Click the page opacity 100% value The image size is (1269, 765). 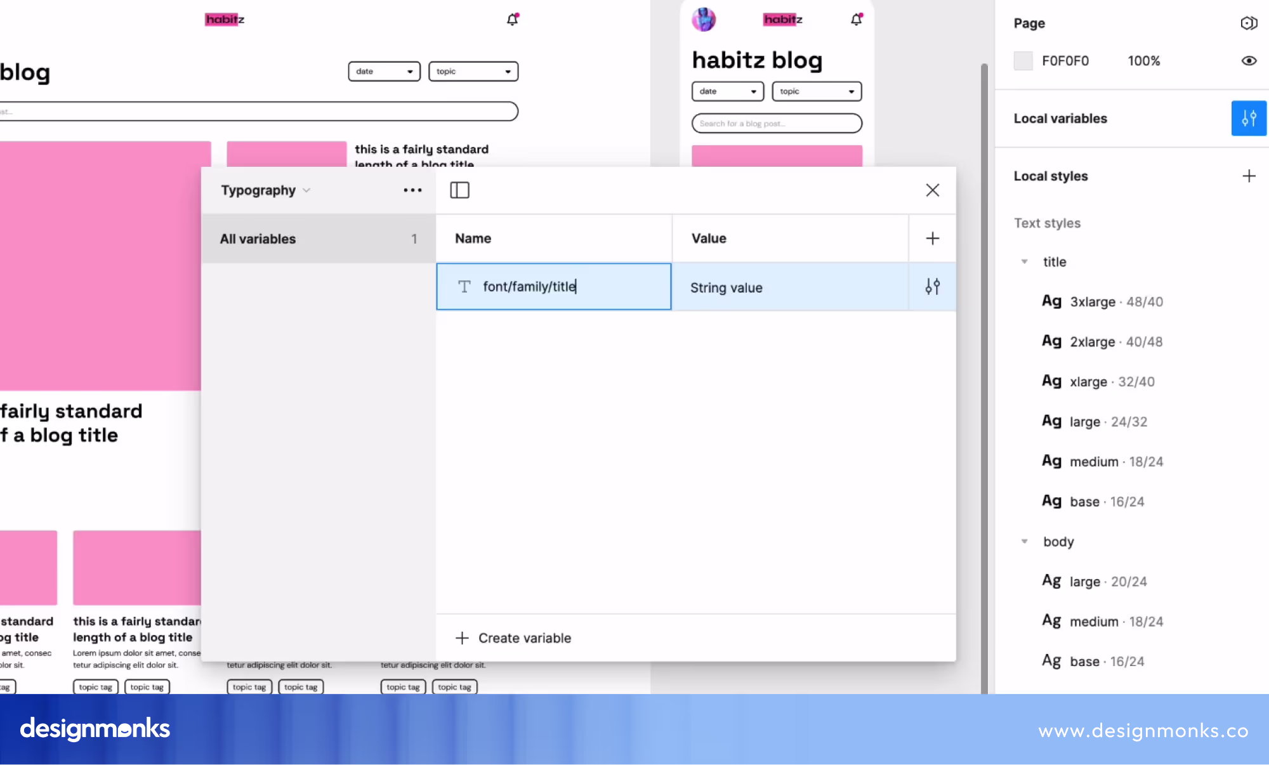[x=1144, y=61]
